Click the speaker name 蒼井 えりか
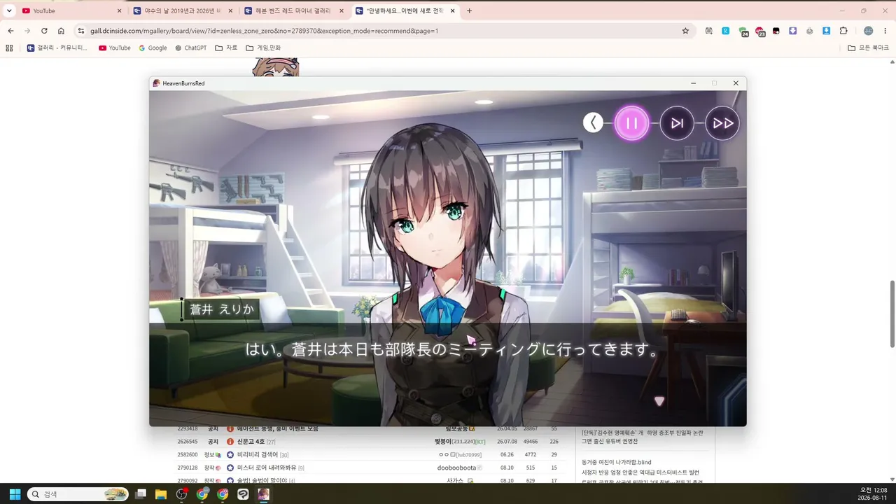Image resolution: width=896 pixels, height=504 pixels. pos(222,309)
